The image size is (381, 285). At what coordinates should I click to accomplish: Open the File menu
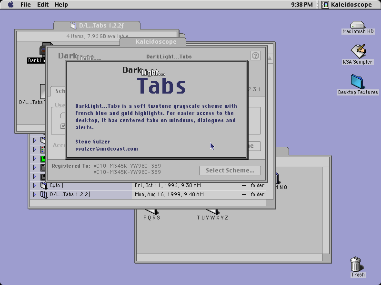[26, 5]
